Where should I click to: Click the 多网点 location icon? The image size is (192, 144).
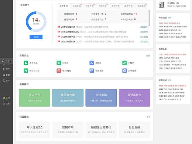pos(92,63)
